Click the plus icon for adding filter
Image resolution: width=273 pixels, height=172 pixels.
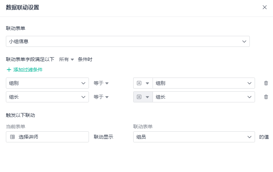tap(9, 70)
